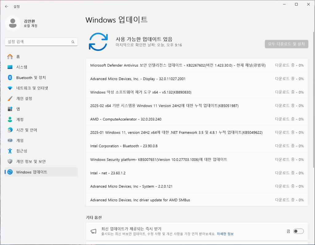Click the vertical scrollbar thumb
This screenshot has height=245, width=315.
point(314,100)
